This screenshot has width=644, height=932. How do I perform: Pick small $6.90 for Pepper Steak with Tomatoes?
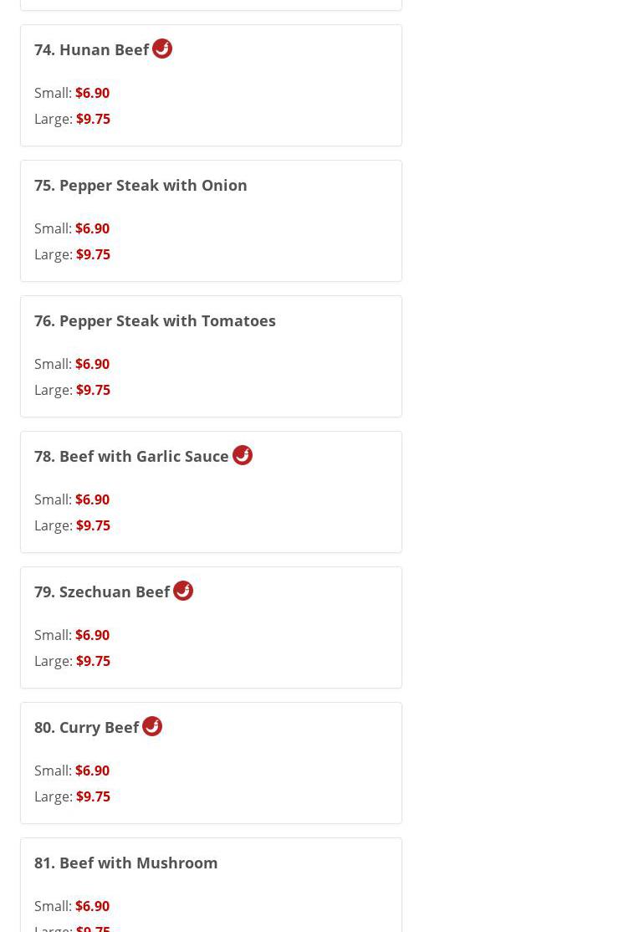(92, 364)
